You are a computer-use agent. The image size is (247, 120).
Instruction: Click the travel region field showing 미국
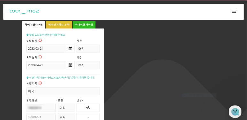coord(63,91)
